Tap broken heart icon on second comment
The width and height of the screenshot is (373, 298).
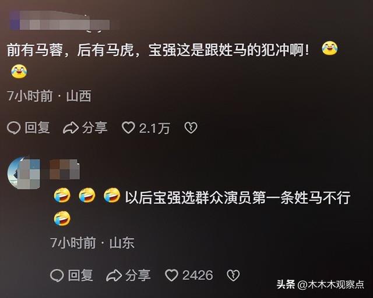[x=233, y=275]
